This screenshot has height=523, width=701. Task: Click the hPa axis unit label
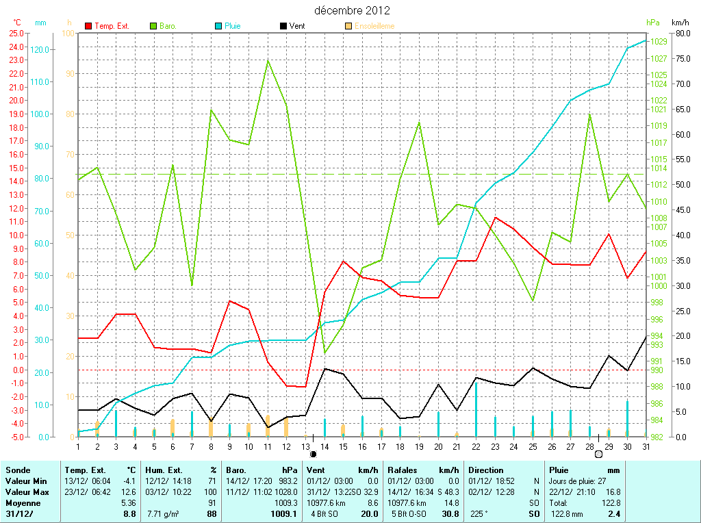point(652,23)
